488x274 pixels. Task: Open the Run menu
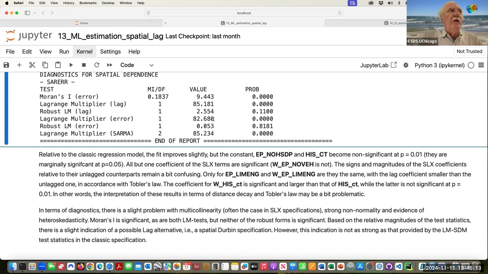click(64, 51)
